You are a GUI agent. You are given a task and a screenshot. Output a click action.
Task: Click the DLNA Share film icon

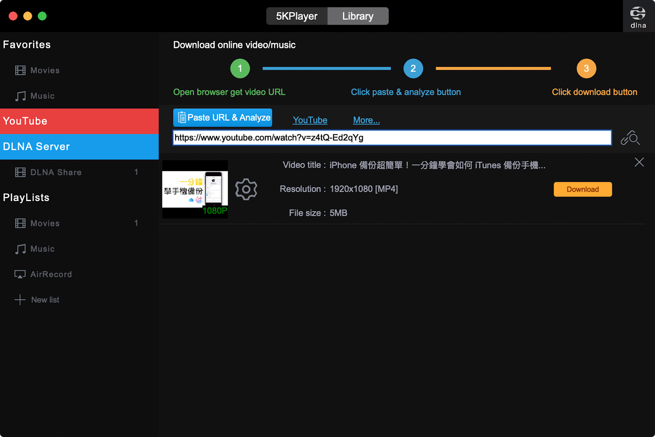(x=20, y=172)
